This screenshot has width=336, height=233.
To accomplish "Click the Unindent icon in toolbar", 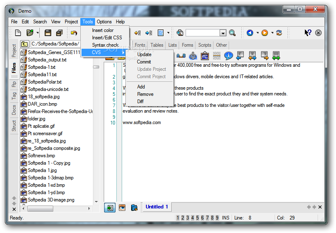I will tap(137, 33).
